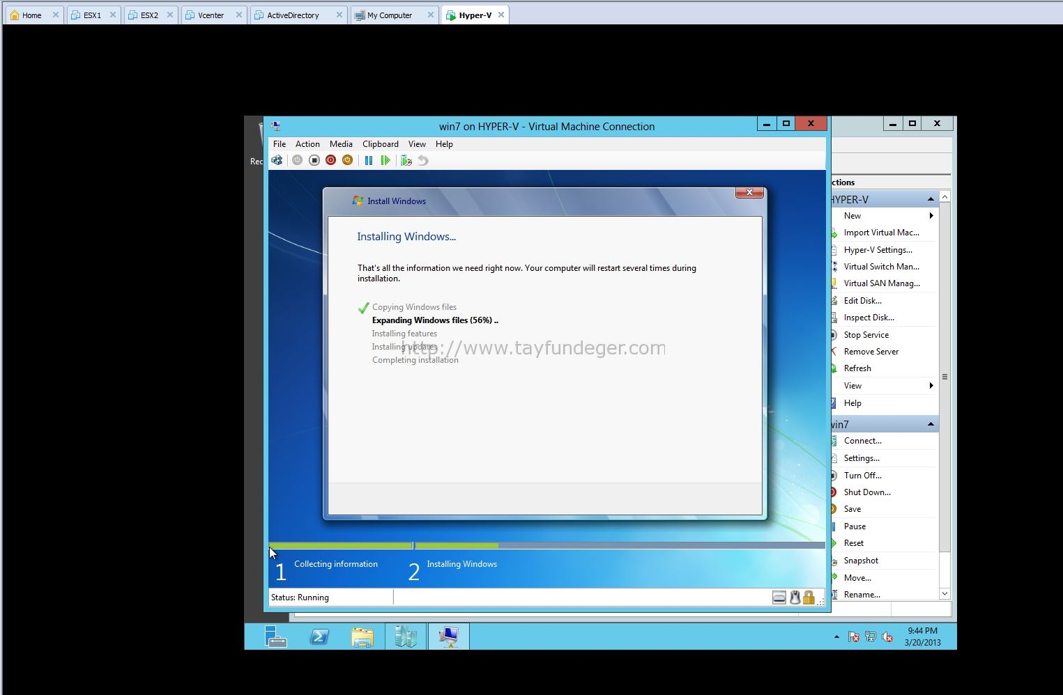Screen dimensions: 1063x695
Task: Click Inspect Disk action
Action: click(x=869, y=318)
